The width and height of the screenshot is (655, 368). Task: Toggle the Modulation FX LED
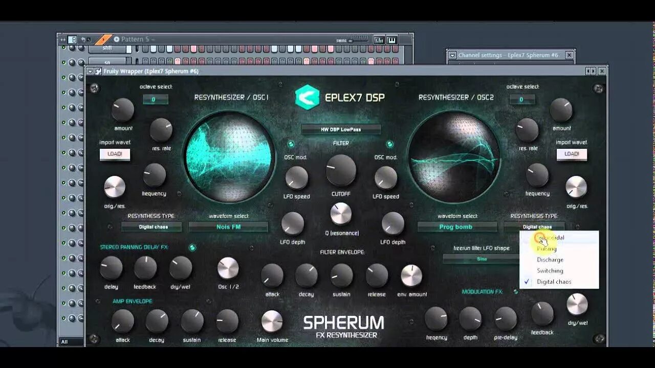pyautogui.click(x=516, y=292)
